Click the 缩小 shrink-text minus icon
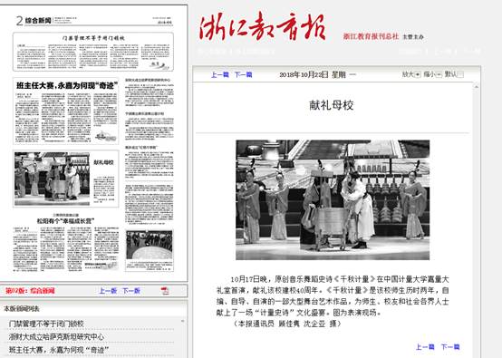 tap(439, 74)
